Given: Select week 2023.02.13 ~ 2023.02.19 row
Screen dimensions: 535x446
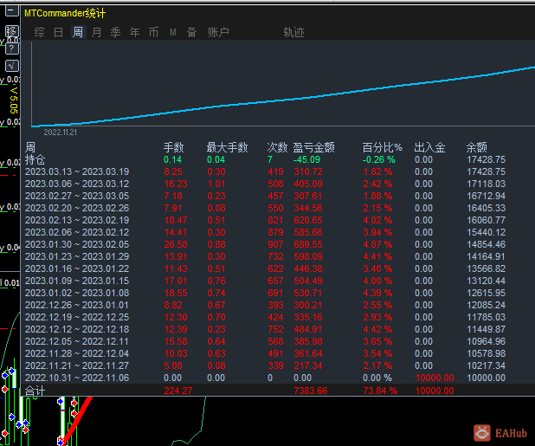Looking at the screenshot, I should click(x=265, y=220).
